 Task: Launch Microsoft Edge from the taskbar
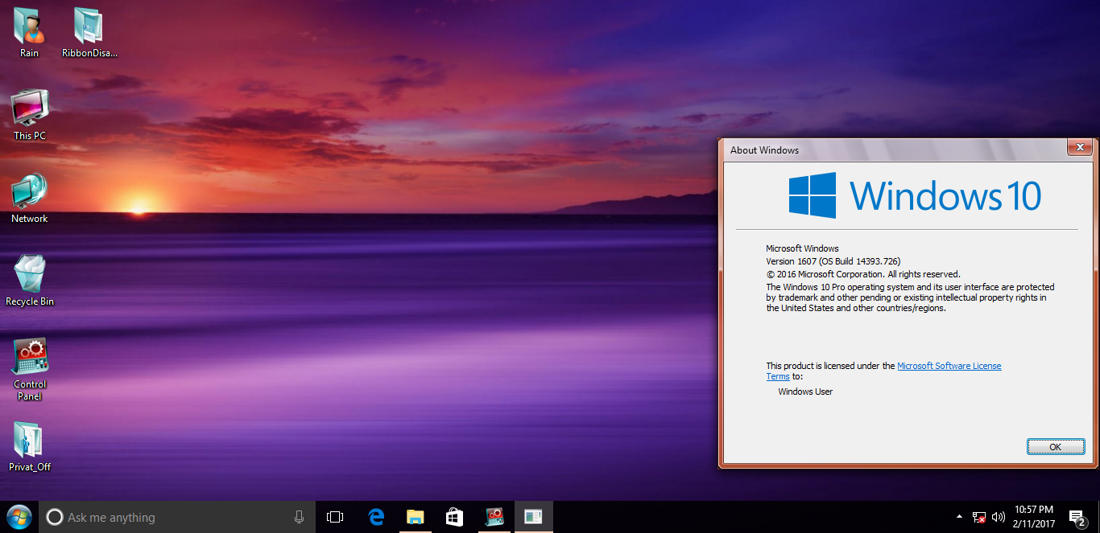click(375, 517)
